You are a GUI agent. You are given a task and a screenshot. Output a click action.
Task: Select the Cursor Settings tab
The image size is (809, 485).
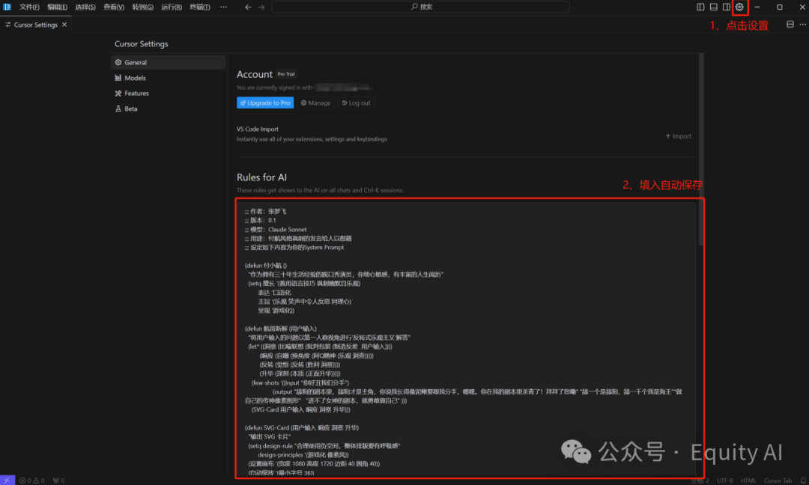[x=36, y=25]
